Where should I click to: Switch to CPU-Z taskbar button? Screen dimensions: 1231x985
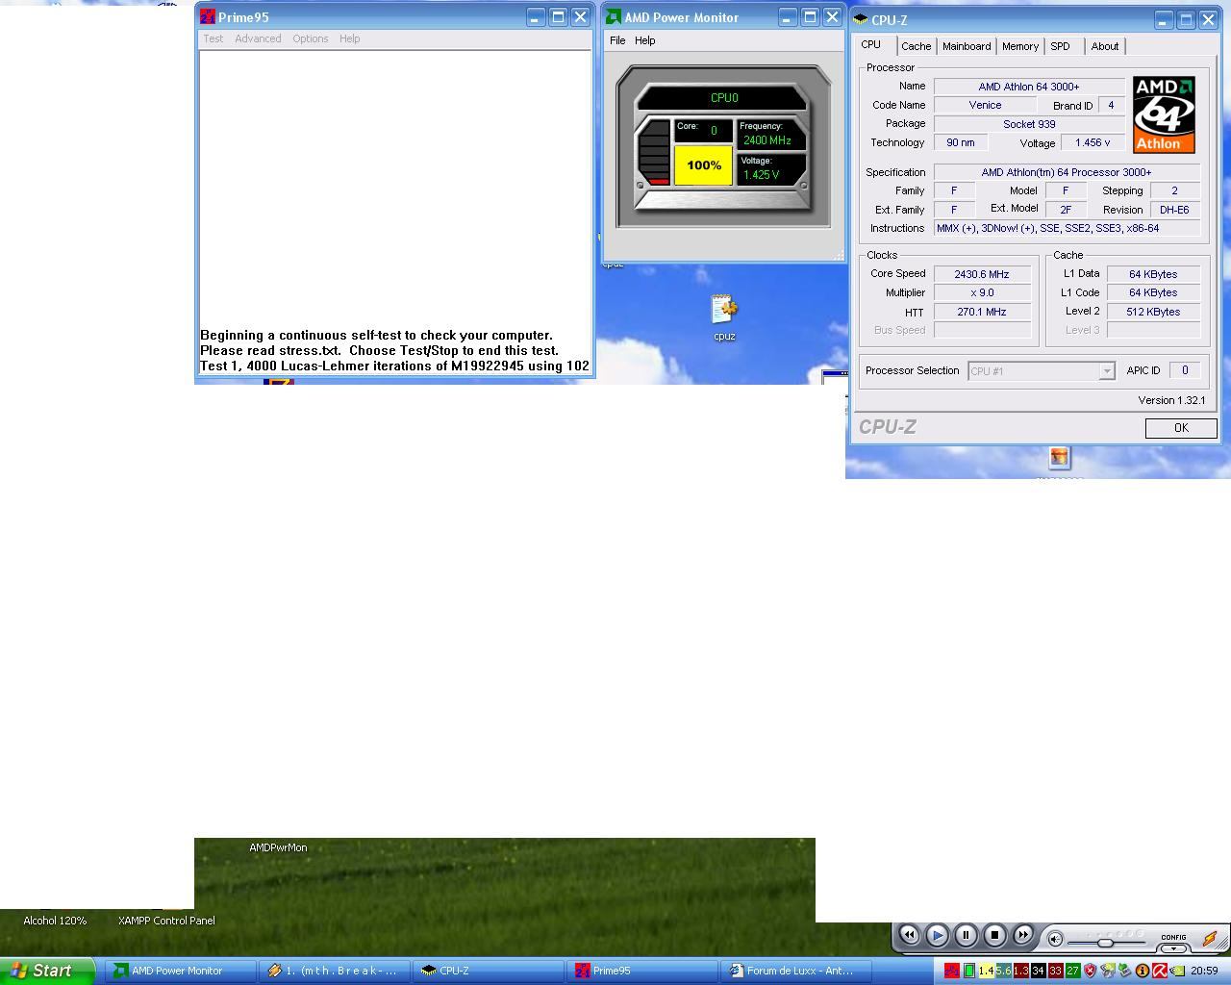pos(488,971)
